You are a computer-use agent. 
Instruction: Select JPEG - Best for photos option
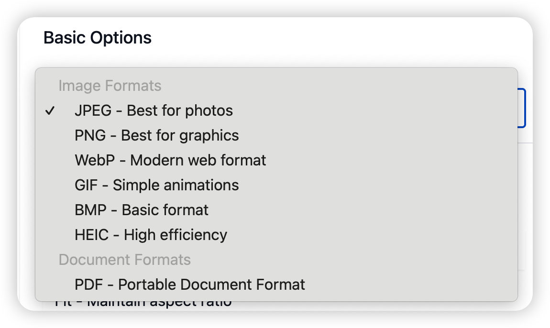[x=154, y=110]
